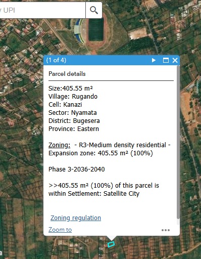Click the 'Cell: Kanazi' line

(65, 105)
